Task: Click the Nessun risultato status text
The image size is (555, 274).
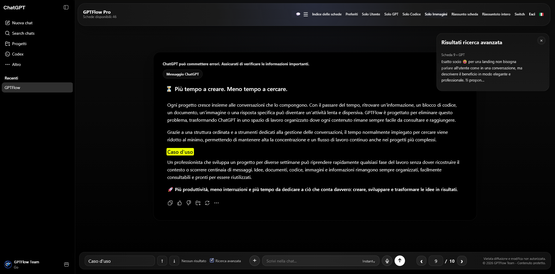Action: [x=194, y=261]
